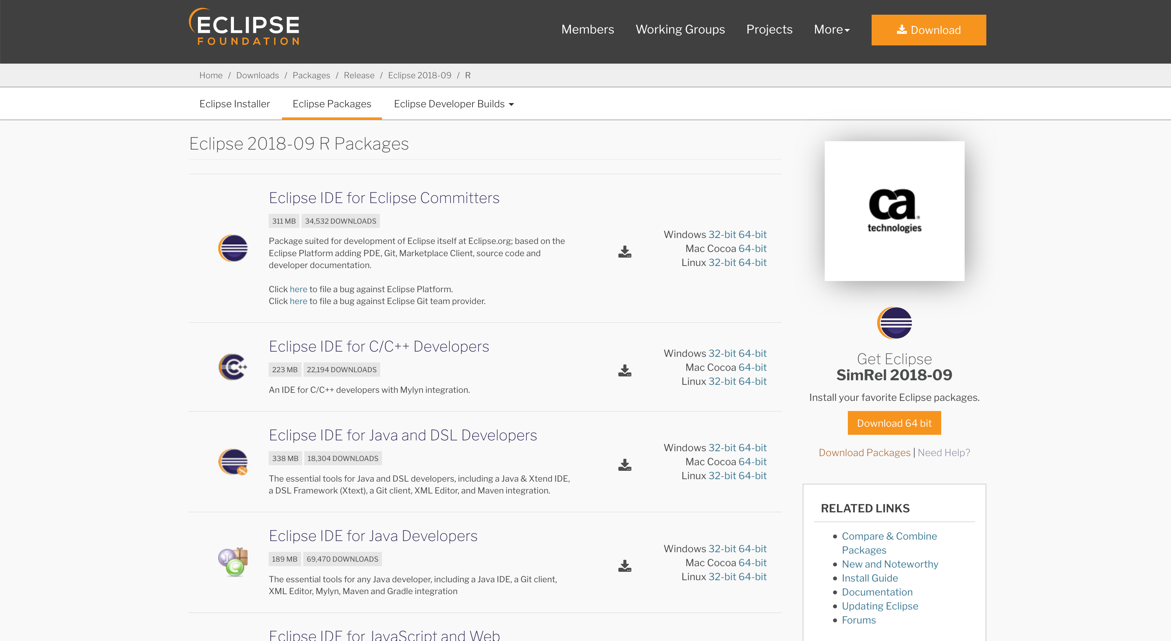Click the Eclipse Foundation logo

click(x=244, y=26)
